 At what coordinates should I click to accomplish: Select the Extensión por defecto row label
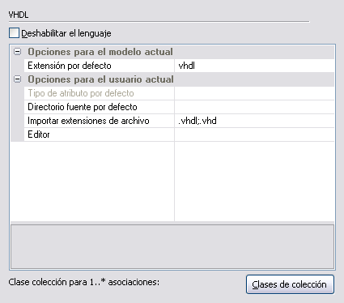[99, 66]
